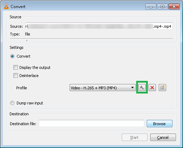Expand the Video - H.265 + MP3 profile dropdown
The width and height of the screenshot is (183, 148).
103,88
